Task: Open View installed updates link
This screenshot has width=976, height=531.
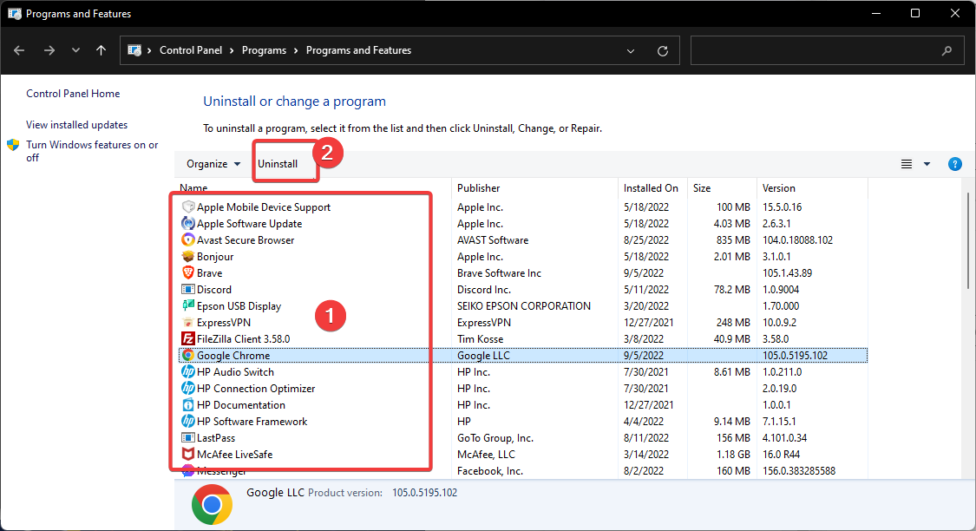Action: 76,124
